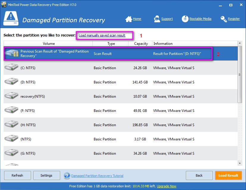Open Damaged Partition Recovery Tutorial link
This screenshot has height=190, width=246.
pos(97,176)
